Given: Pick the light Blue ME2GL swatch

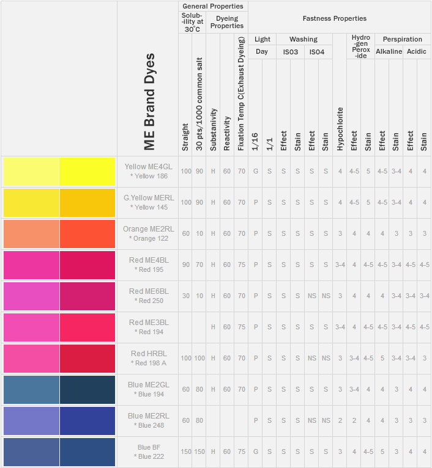Looking at the screenshot, I should [31, 390].
